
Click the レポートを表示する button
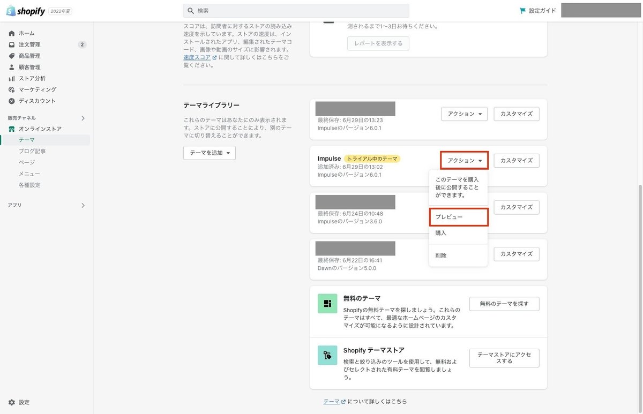point(378,43)
